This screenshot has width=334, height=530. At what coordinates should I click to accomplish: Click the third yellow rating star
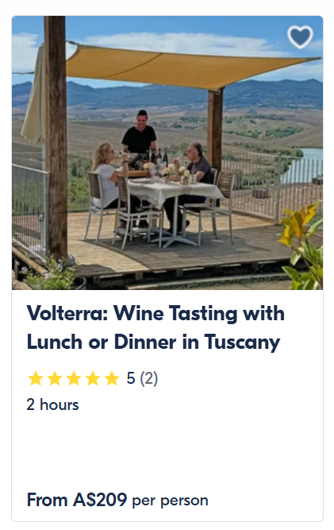point(74,378)
